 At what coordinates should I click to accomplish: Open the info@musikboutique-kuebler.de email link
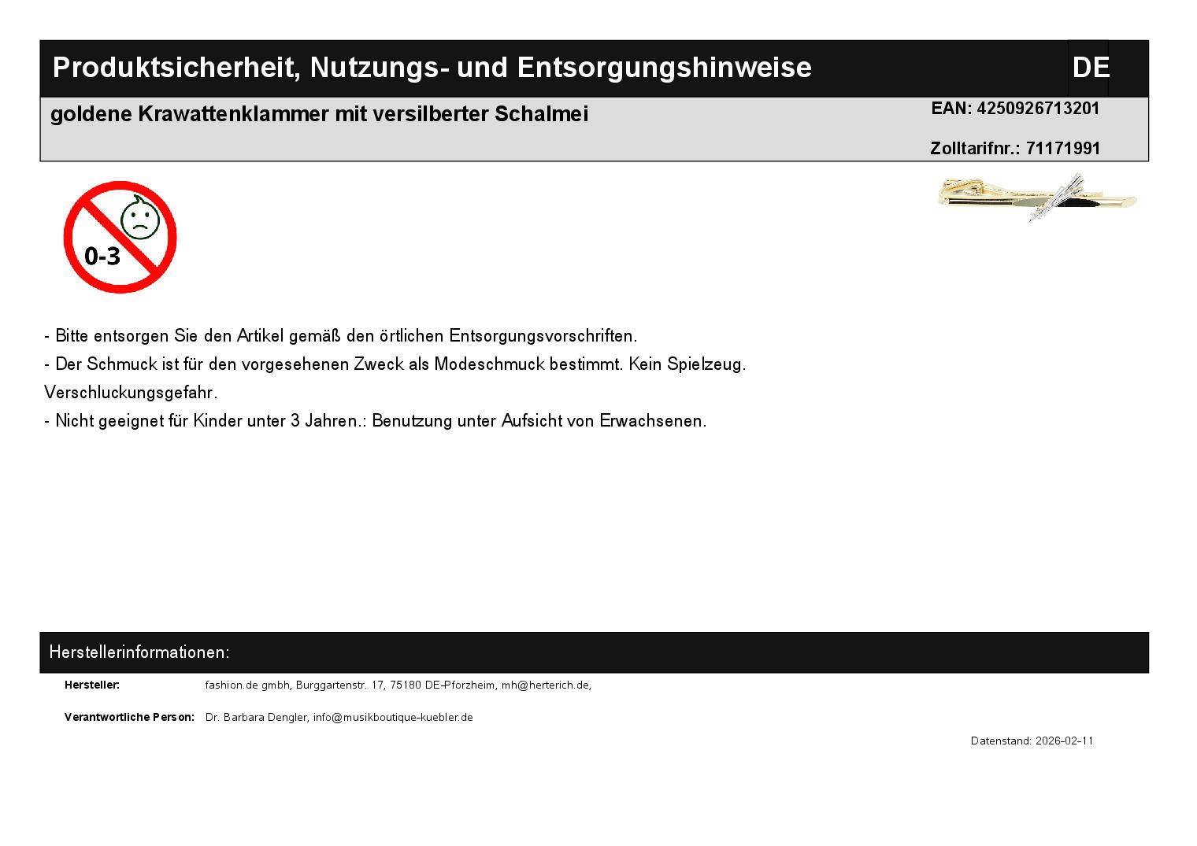392,717
